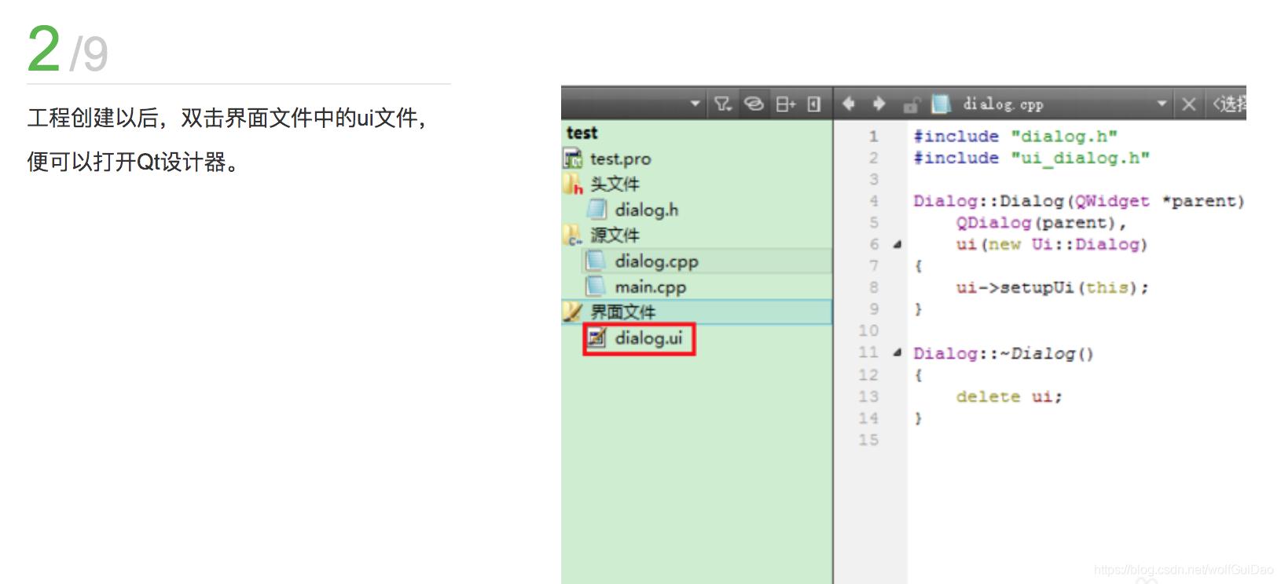Click the dialog.cpp file icon in the tree
Screen dimensions: 1281x584
coord(596,261)
